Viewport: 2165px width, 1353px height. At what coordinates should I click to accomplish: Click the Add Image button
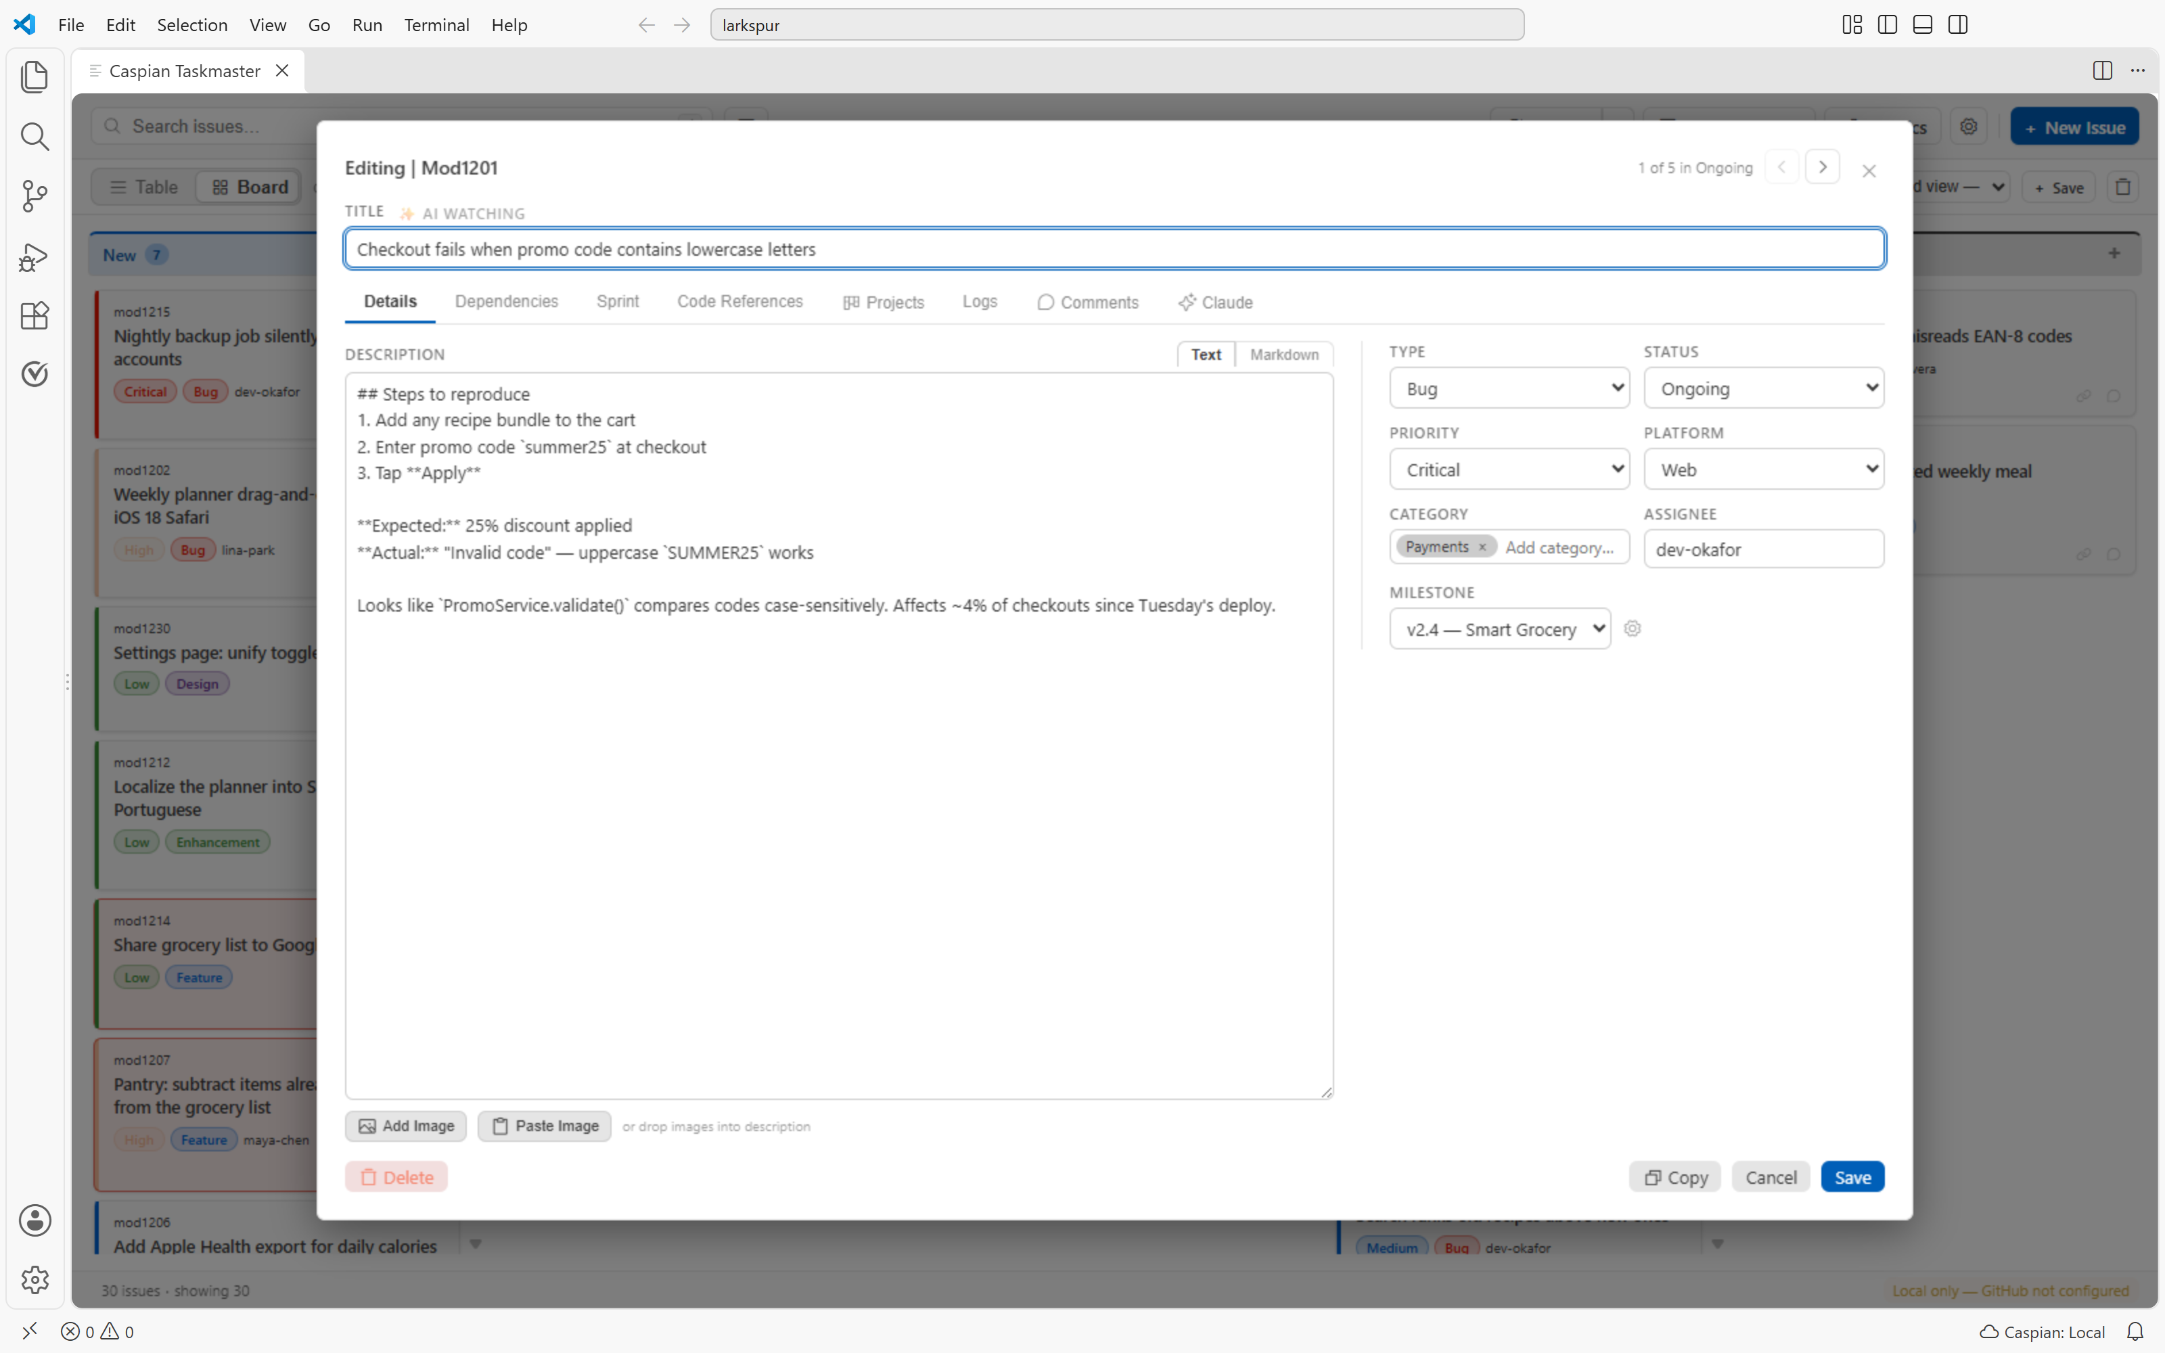coord(406,1126)
